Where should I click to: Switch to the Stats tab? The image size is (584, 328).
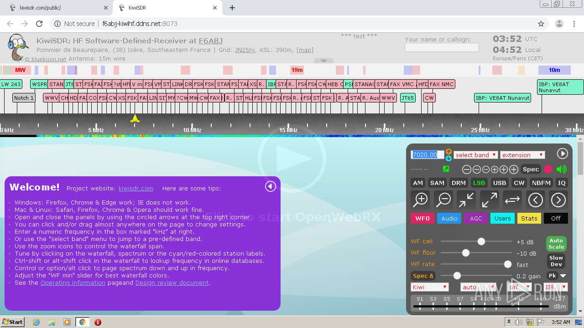click(x=529, y=218)
